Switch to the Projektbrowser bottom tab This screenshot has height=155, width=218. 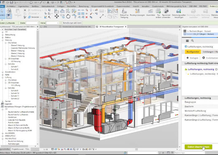pos(21,149)
